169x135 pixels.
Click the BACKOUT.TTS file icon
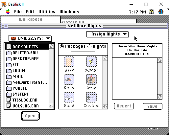point(9,47)
